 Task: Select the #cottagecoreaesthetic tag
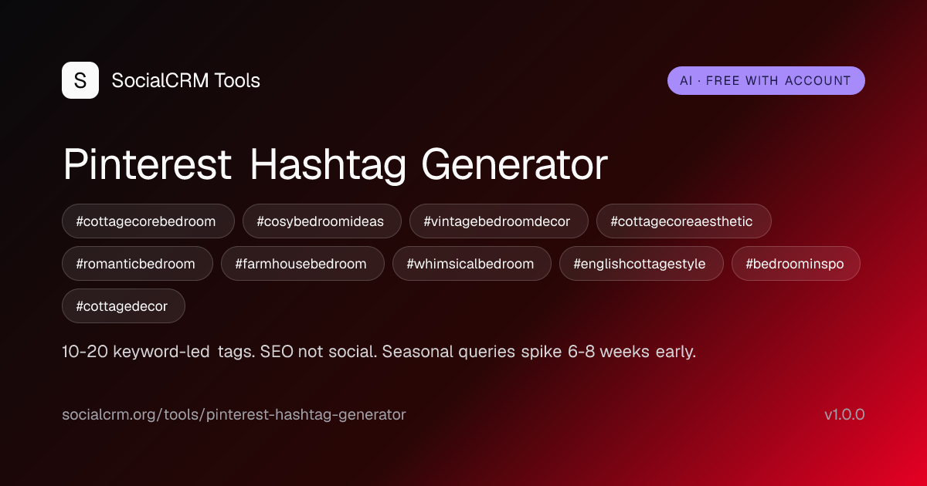pos(684,221)
